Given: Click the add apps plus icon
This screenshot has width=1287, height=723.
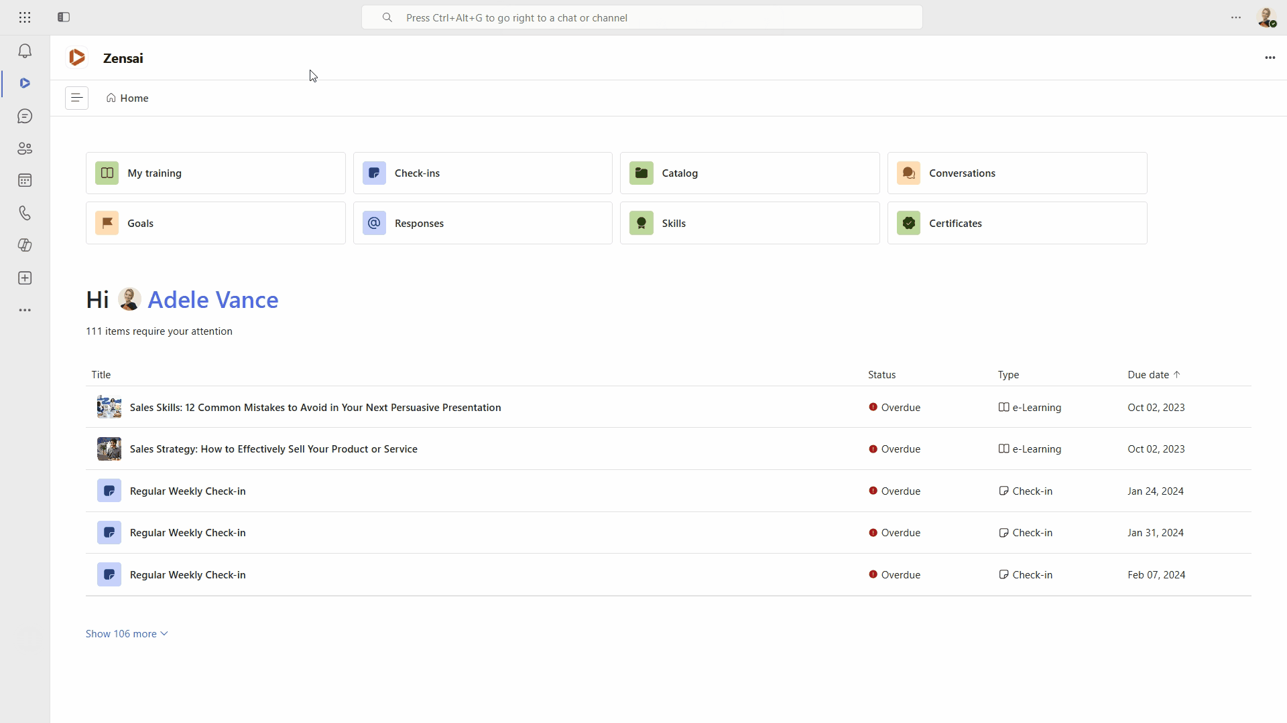Looking at the screenshot, I should pos(25,278).
